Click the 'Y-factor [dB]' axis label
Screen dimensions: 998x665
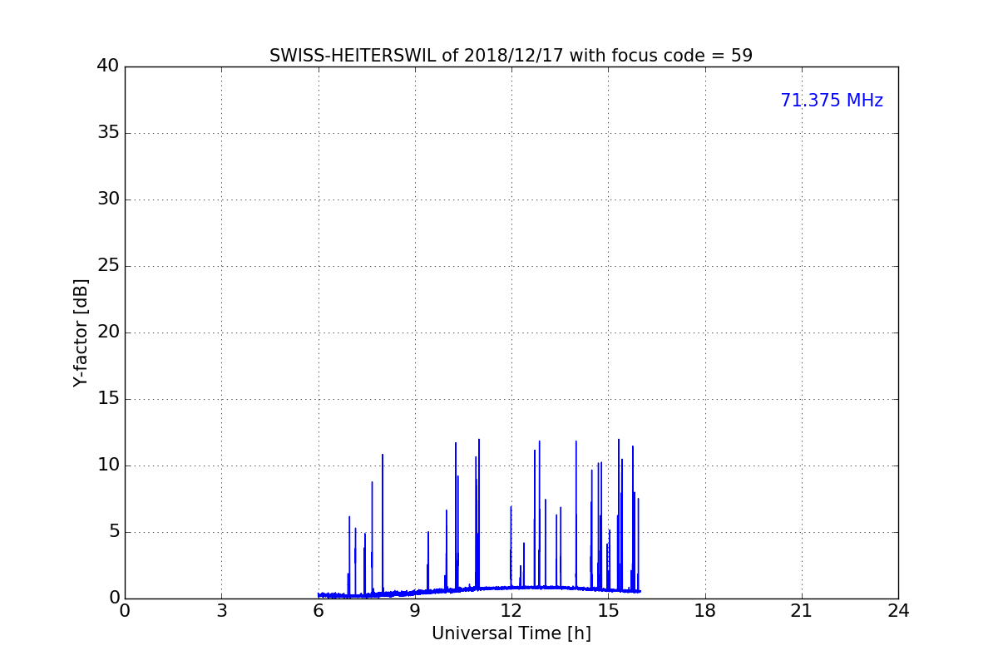coord(81,332)
